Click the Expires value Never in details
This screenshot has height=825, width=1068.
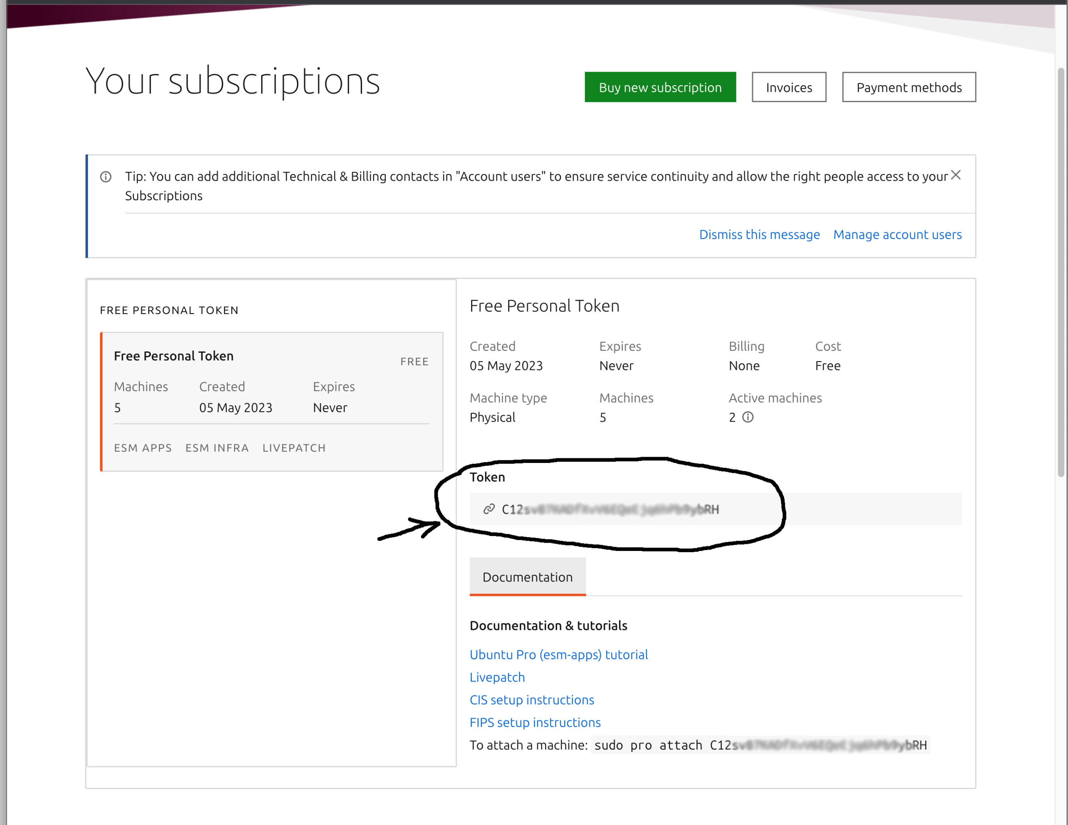coord(616,365)
